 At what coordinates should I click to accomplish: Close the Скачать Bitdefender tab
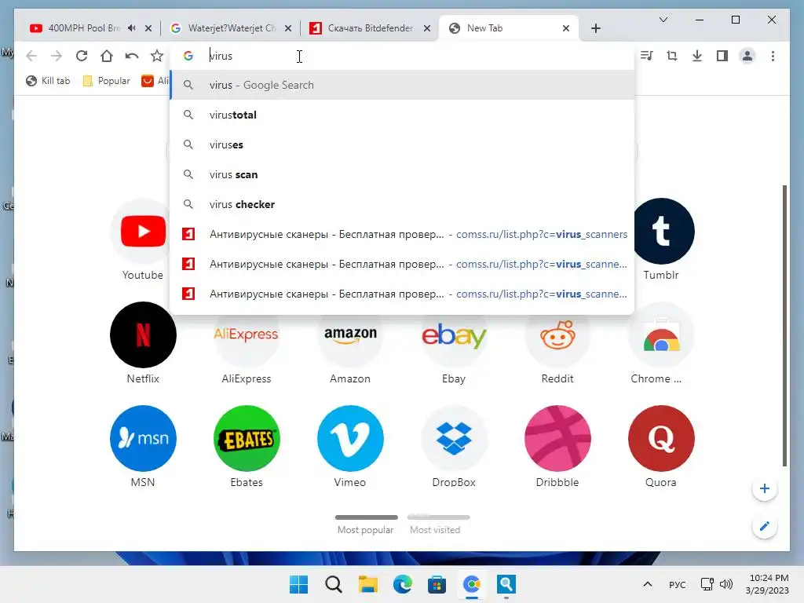(x=426, y=28)
